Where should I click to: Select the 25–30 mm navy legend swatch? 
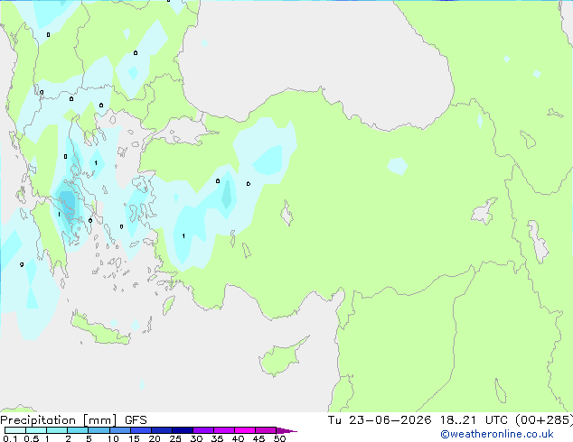click(x=182, y=430)
